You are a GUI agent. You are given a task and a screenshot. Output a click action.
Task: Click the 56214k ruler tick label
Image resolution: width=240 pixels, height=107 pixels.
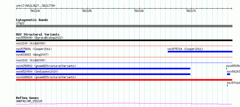click(35, 11)
